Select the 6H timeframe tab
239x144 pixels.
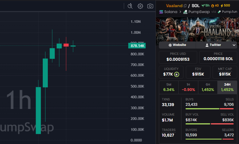coord(208,87)
